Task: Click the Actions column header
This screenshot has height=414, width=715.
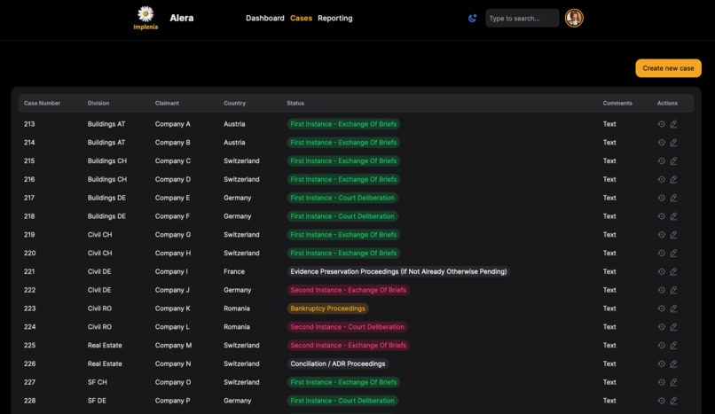Action: (667, 104)
